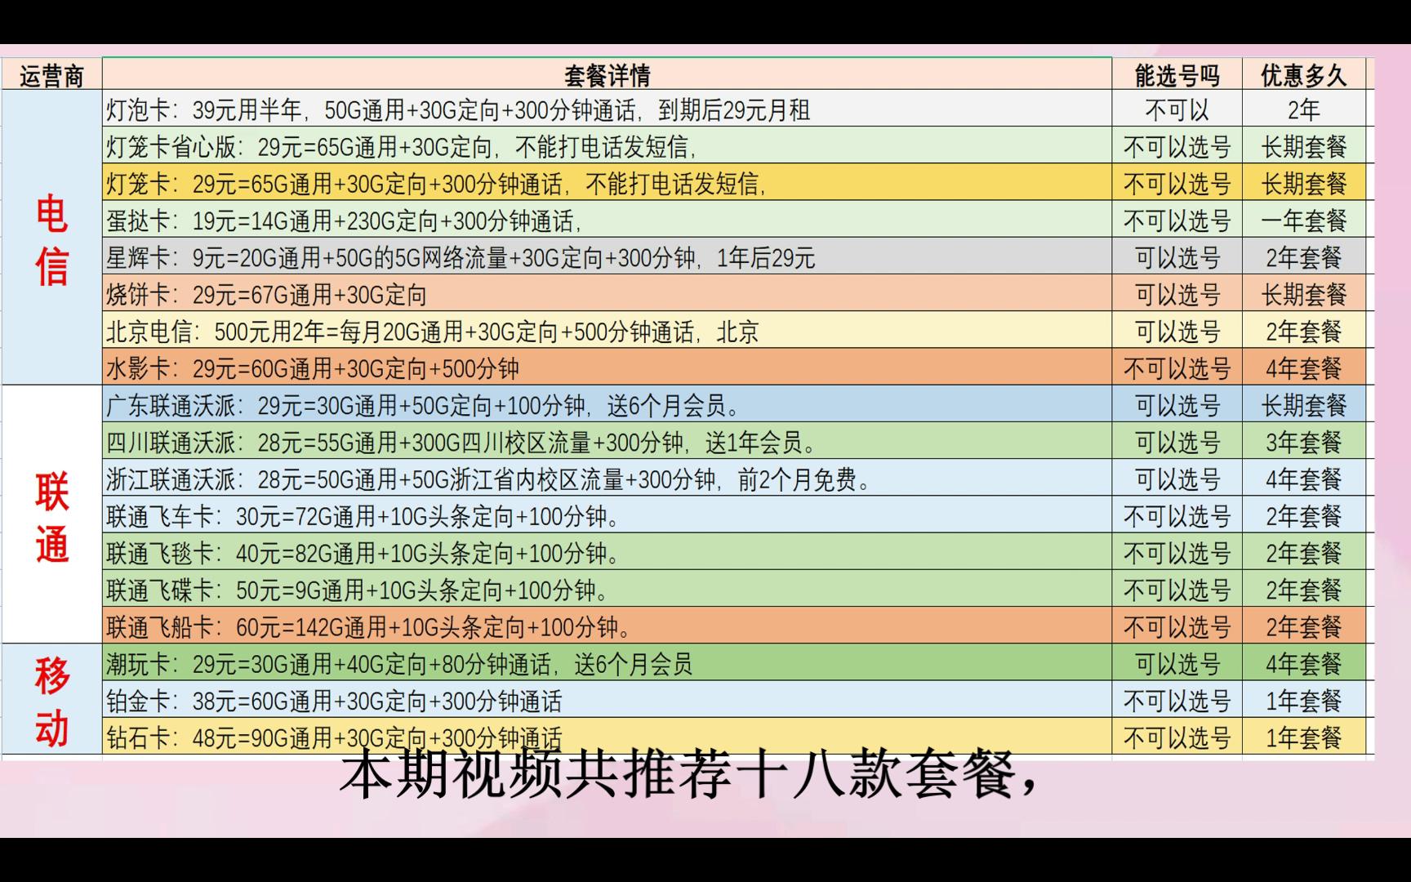
Task: Select the 联通飞船卡 60元 row
Action: pos(607,626)
